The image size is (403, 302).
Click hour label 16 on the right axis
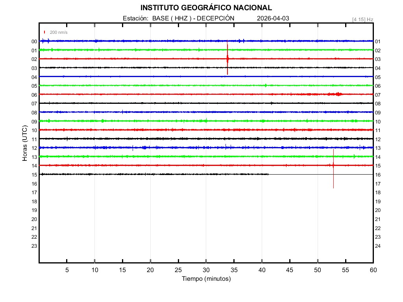pyautogui.click(x=378, y=175)
